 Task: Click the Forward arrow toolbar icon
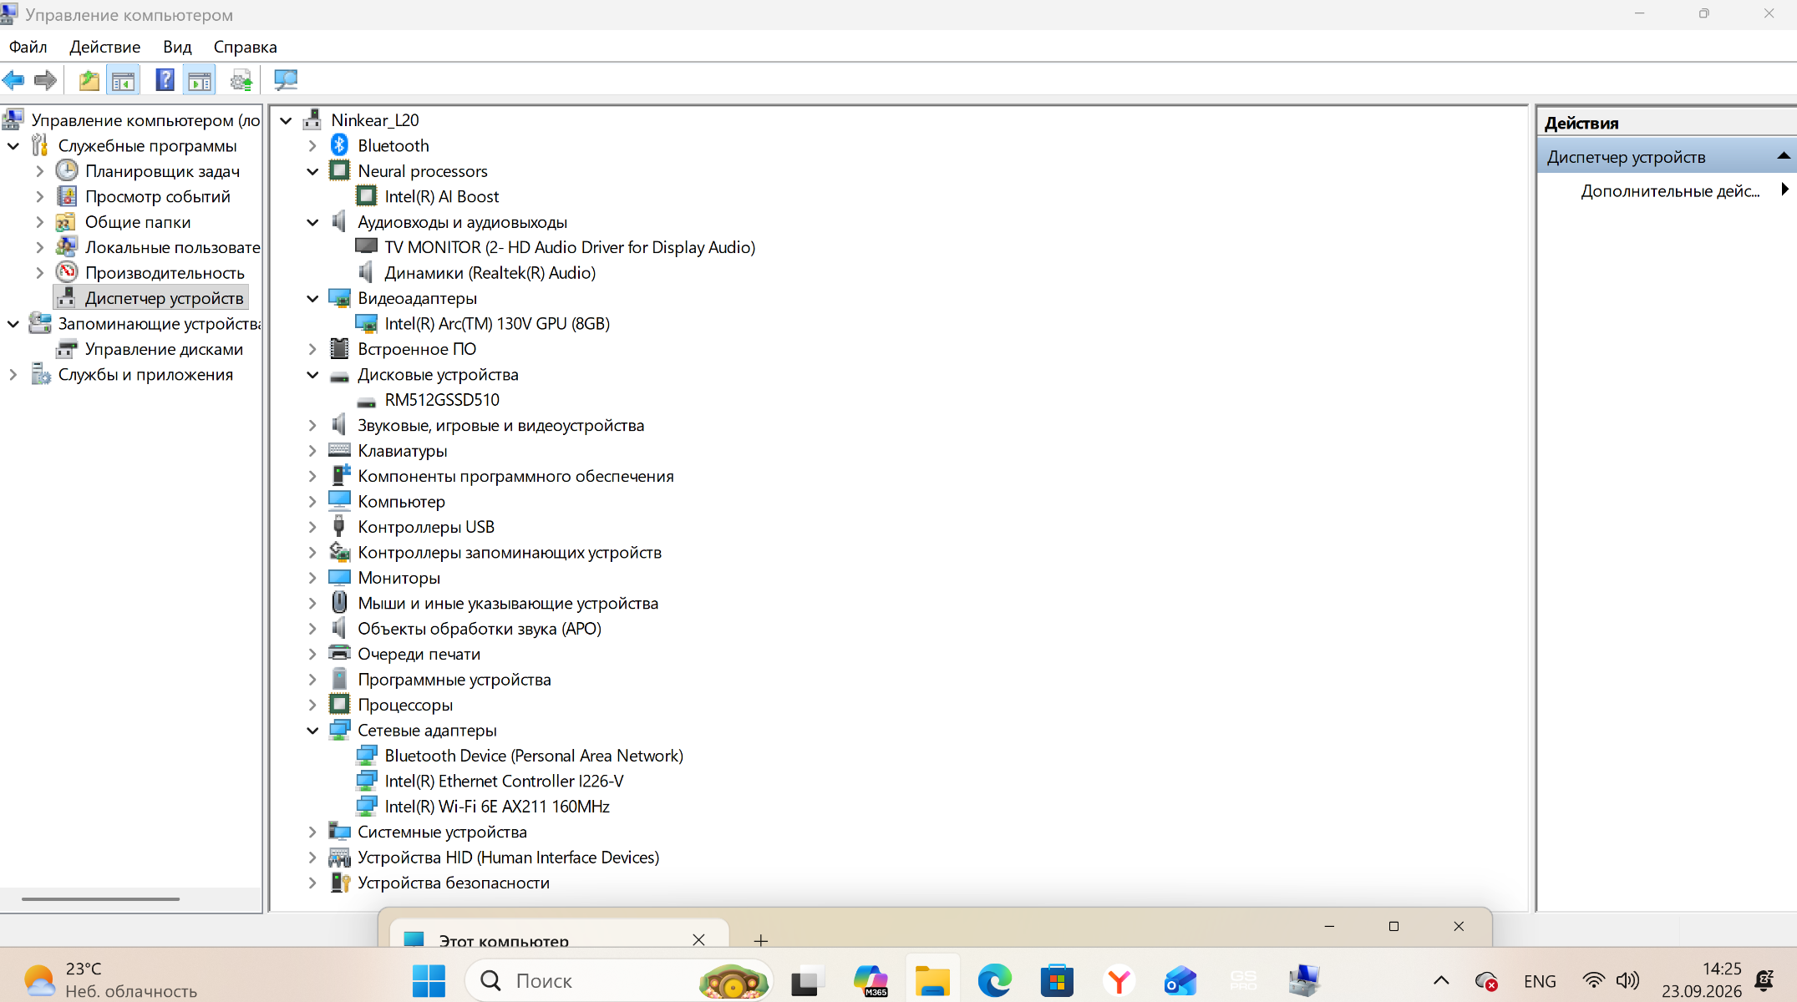click(45, 80)
